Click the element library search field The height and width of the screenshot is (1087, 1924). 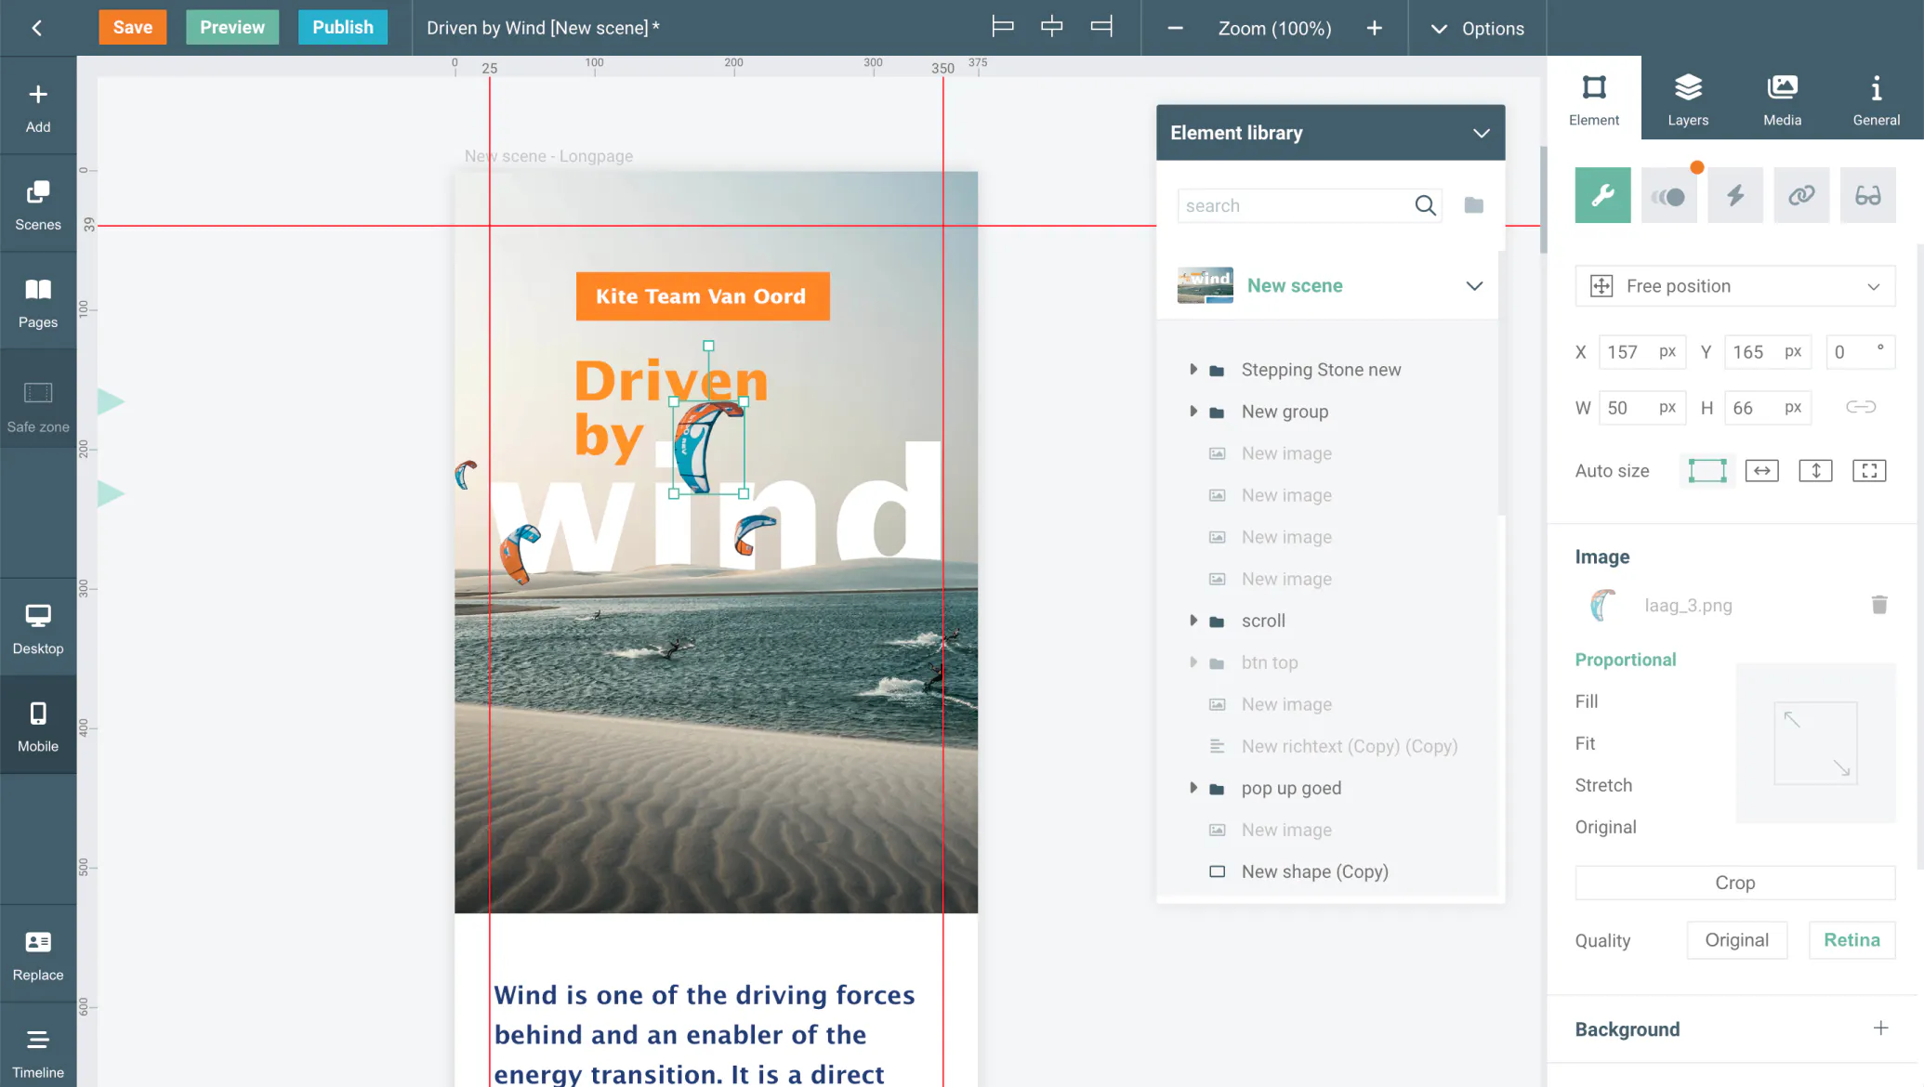click(1297, 205)
